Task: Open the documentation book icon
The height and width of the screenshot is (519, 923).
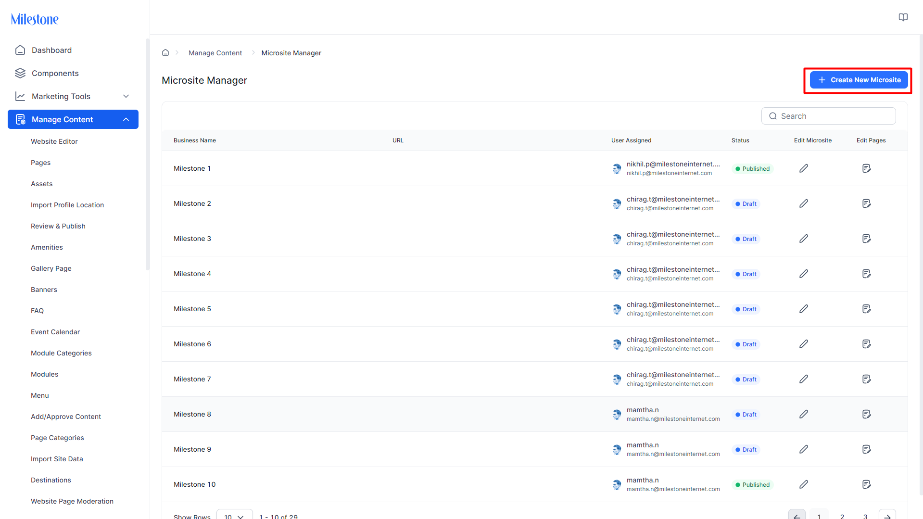Action: 903,17
